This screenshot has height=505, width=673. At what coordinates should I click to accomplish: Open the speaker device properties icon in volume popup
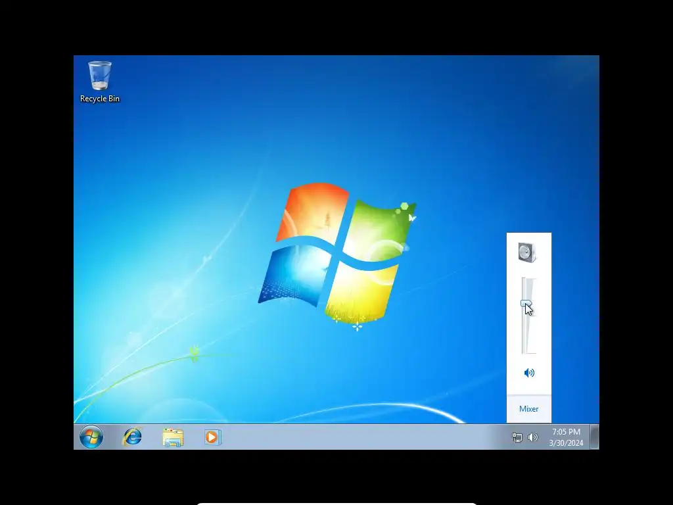(x=527, y=252)
